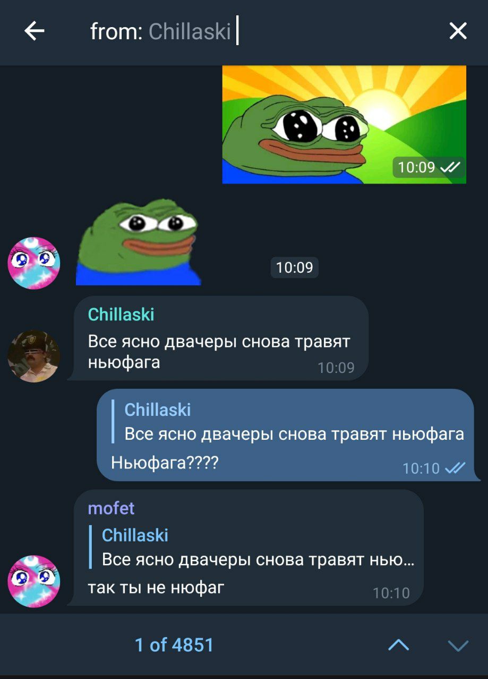
Task: Tap mofet's avatar beside the last message
Action: 34,581
